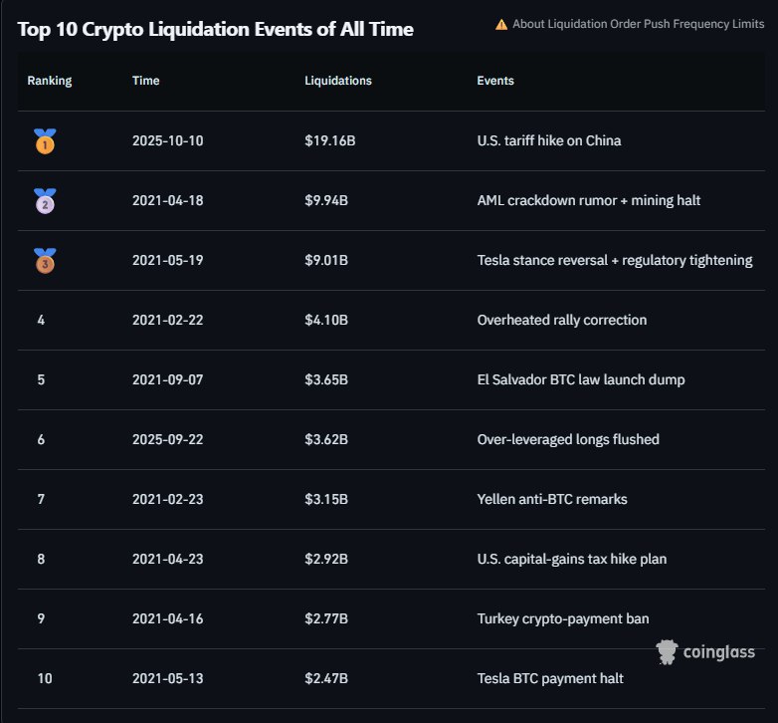Screen dimensions: 778x723
Task: Select the U.S. tariff hike on China event
Action: (x=549, y=141)
